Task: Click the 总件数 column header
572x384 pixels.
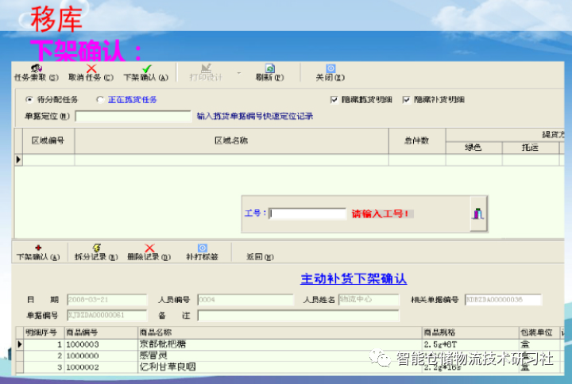Action: pos(417,140)
